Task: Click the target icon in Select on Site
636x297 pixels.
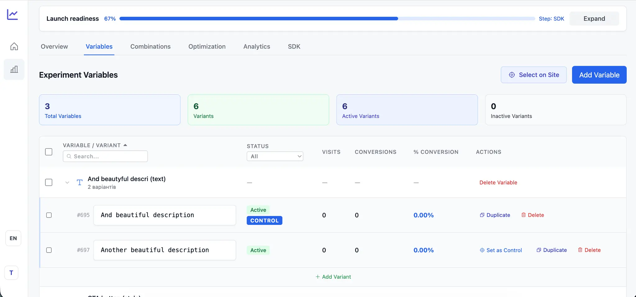Action: click(512, 75)
